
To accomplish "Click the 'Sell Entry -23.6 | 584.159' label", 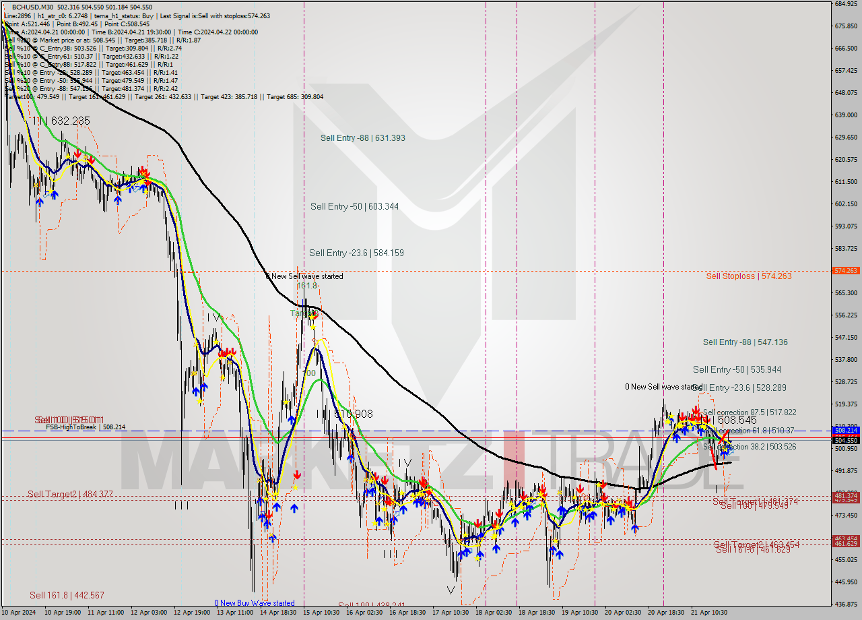I will click(x=356, y=253).
